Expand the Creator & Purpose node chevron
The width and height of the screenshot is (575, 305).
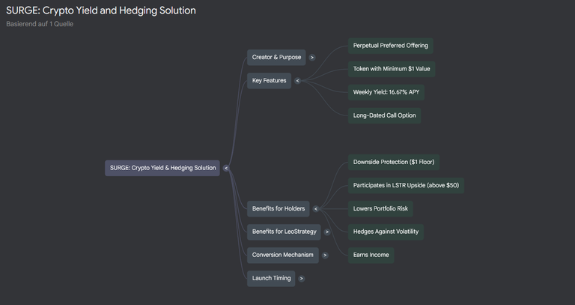click(x=311, y=58)
